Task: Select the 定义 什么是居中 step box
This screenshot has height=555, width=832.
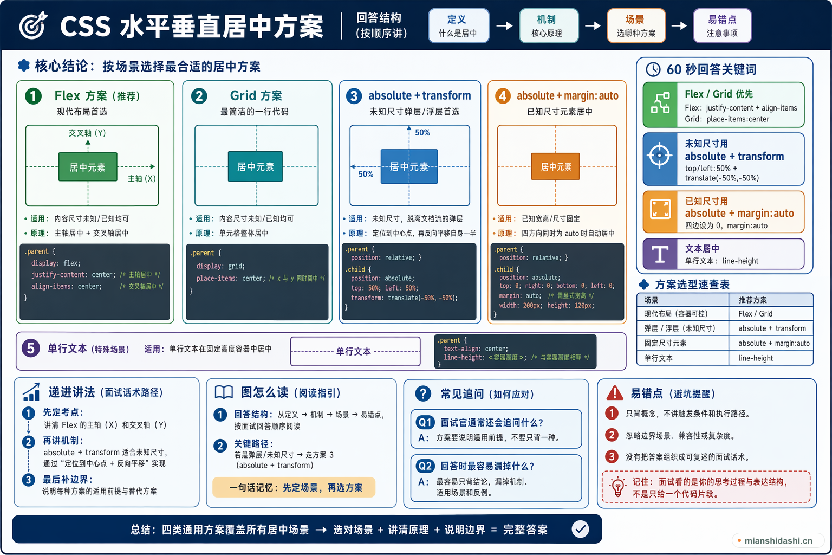Action: click(x=458, y=25)
